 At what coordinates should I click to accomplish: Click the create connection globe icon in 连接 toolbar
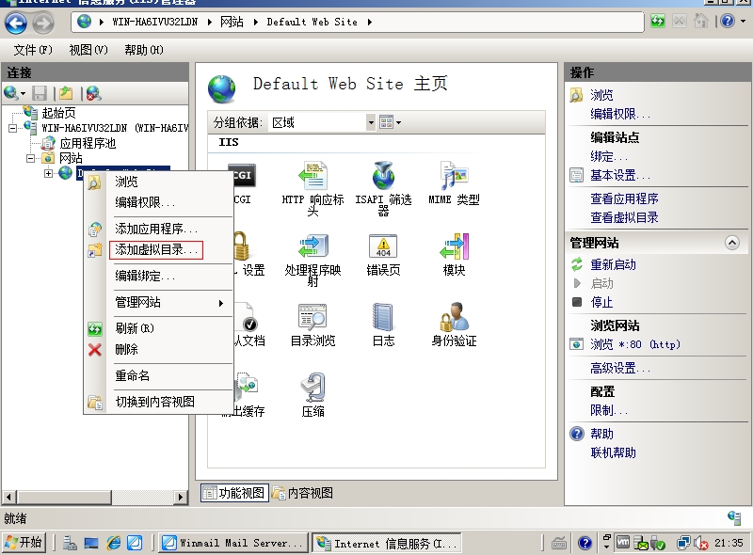pos(10,93)
